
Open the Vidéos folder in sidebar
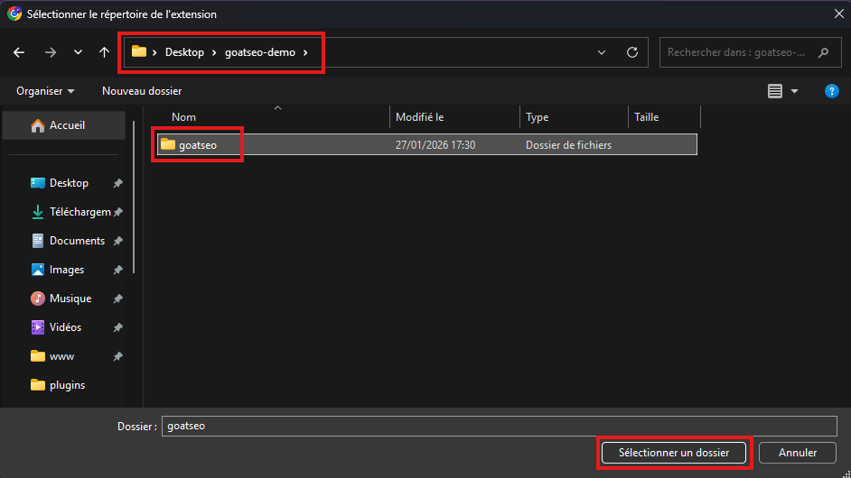coord(65,327)
